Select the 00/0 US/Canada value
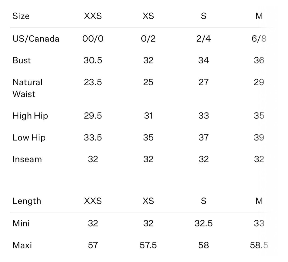This screenshot has height=262, width=288. 93,39
